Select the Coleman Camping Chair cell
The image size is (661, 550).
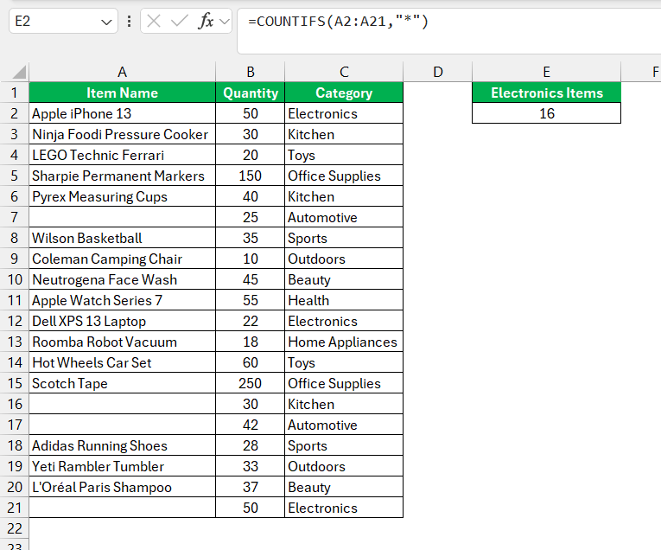pyautogui.click(x=122, y=259)
